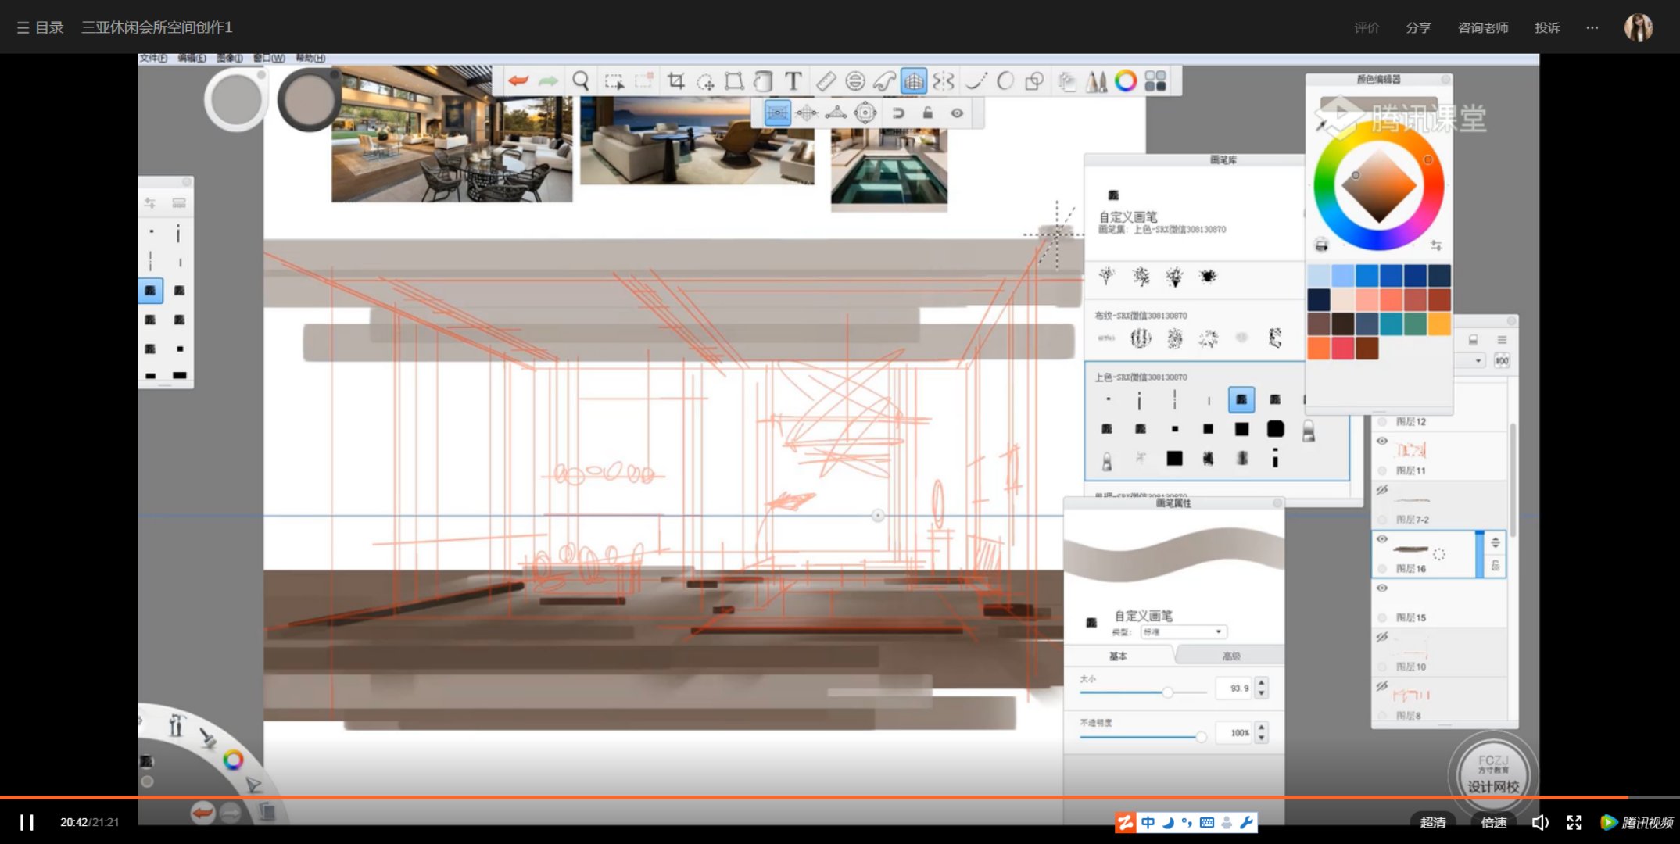Image resolution: width=1680 pixels, height=844 pixels.
Task: Click the red Undo arrow
Action: tap(518, 80)
